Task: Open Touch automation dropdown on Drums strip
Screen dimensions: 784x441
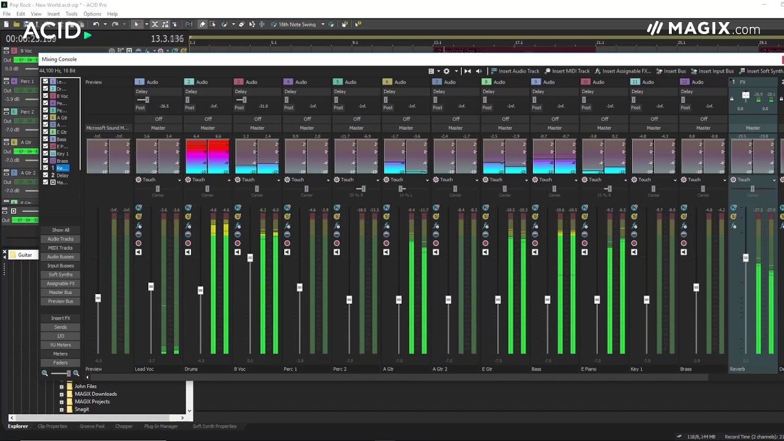Action: coord(229,180)
